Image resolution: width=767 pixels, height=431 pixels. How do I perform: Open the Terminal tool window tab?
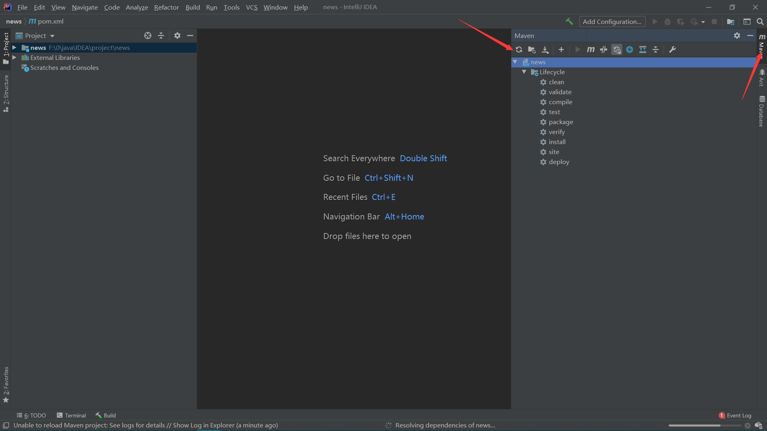71,415
